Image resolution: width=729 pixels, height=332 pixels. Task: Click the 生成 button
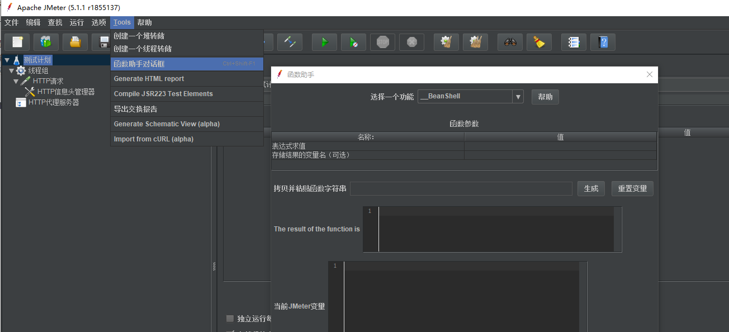[x=591, y=188]
